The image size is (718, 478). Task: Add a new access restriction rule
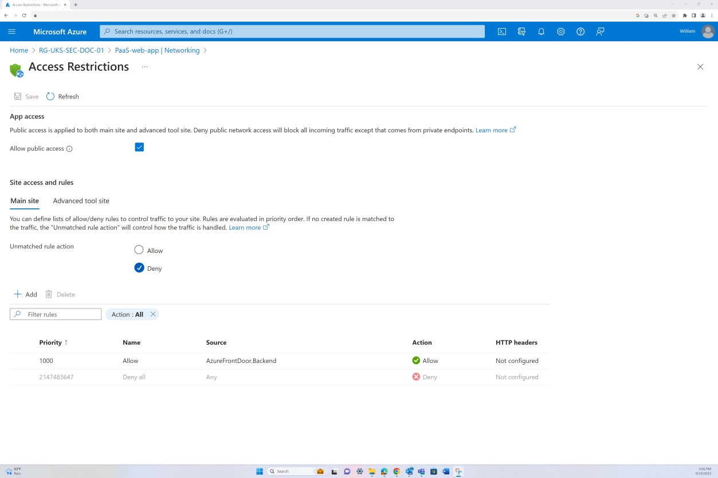click(25, 294)
